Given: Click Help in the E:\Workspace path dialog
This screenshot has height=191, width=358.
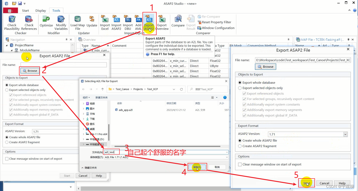Looking at the screenshot, I should (342, 183).
